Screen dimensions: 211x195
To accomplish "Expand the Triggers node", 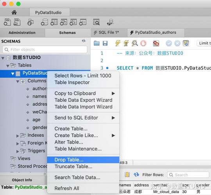I will (x=18, y=151).
